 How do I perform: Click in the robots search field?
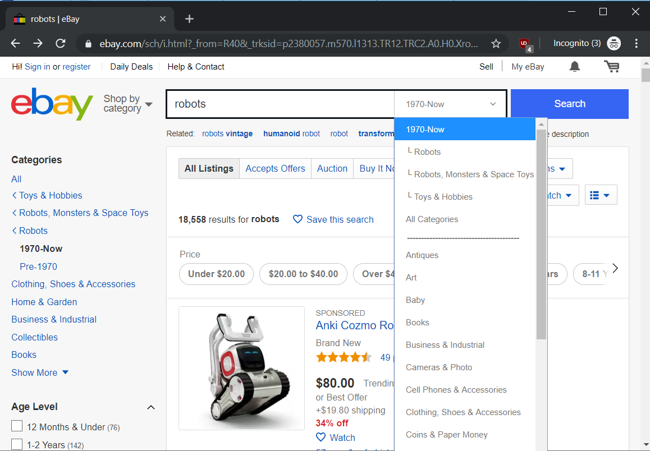281,104
